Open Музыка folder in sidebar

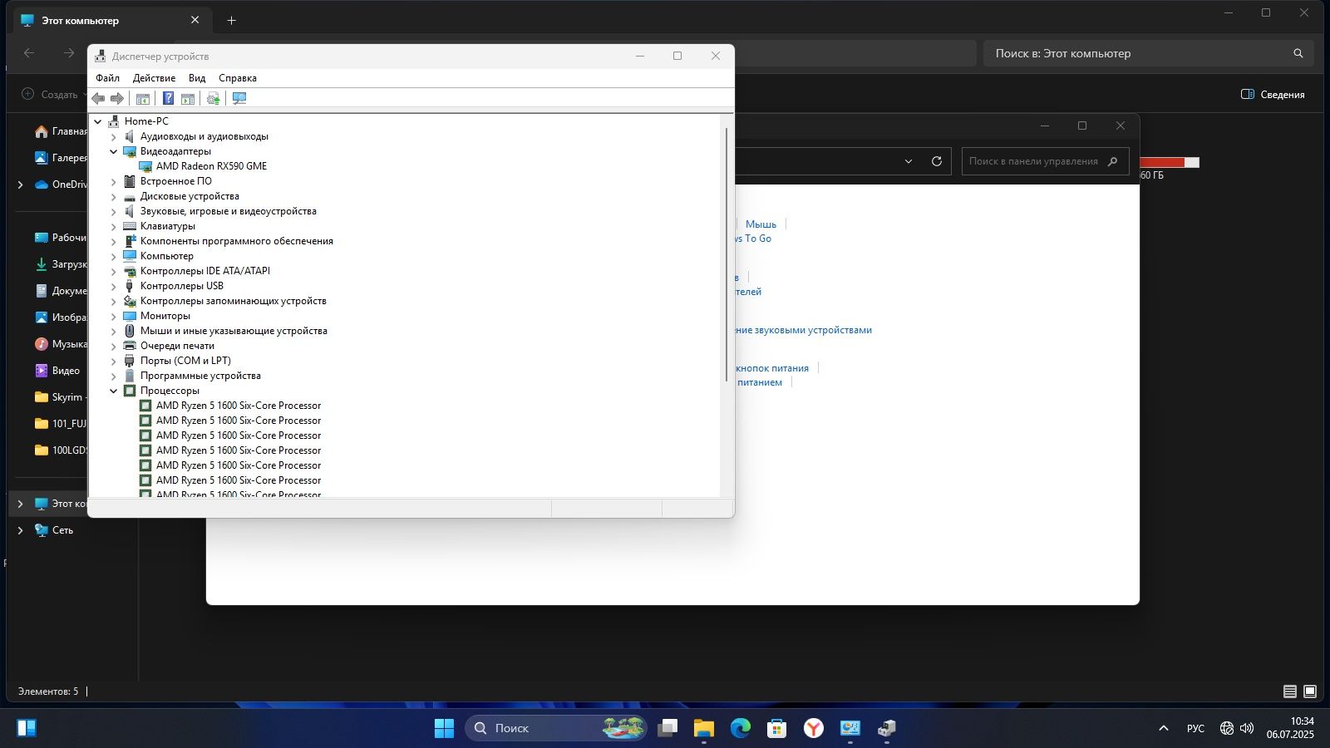click(x=60, y=344)
